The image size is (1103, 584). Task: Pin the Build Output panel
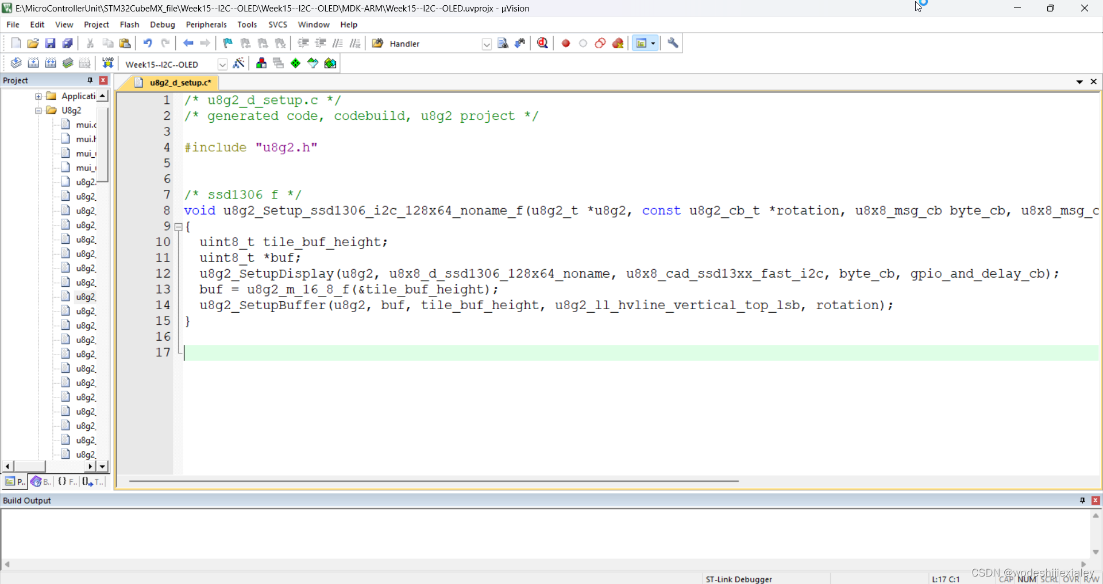[1082, 500]
